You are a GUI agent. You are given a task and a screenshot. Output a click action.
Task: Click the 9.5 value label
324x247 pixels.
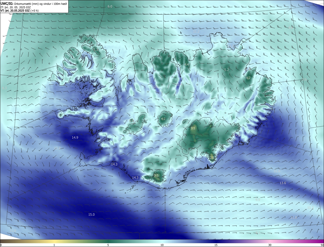[258, 200]
